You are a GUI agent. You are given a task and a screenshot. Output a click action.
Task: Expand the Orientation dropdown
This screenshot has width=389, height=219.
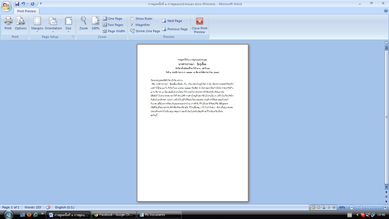click(x=53, y=25)
